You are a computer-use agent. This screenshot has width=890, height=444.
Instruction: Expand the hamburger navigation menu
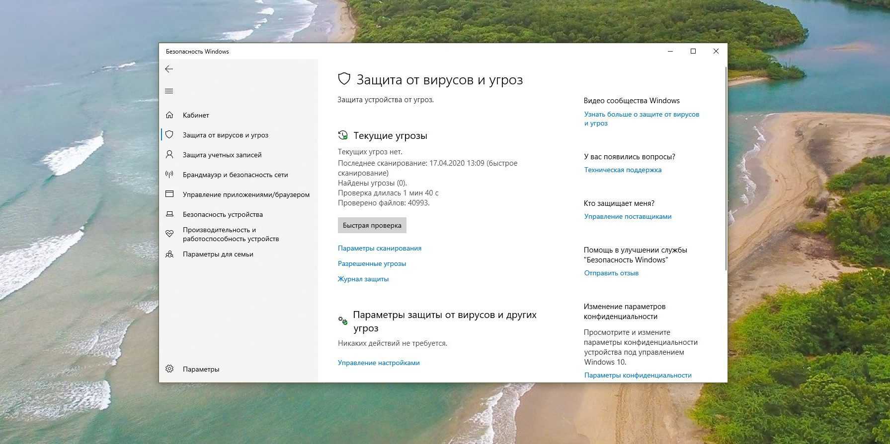tap(169, 91)
